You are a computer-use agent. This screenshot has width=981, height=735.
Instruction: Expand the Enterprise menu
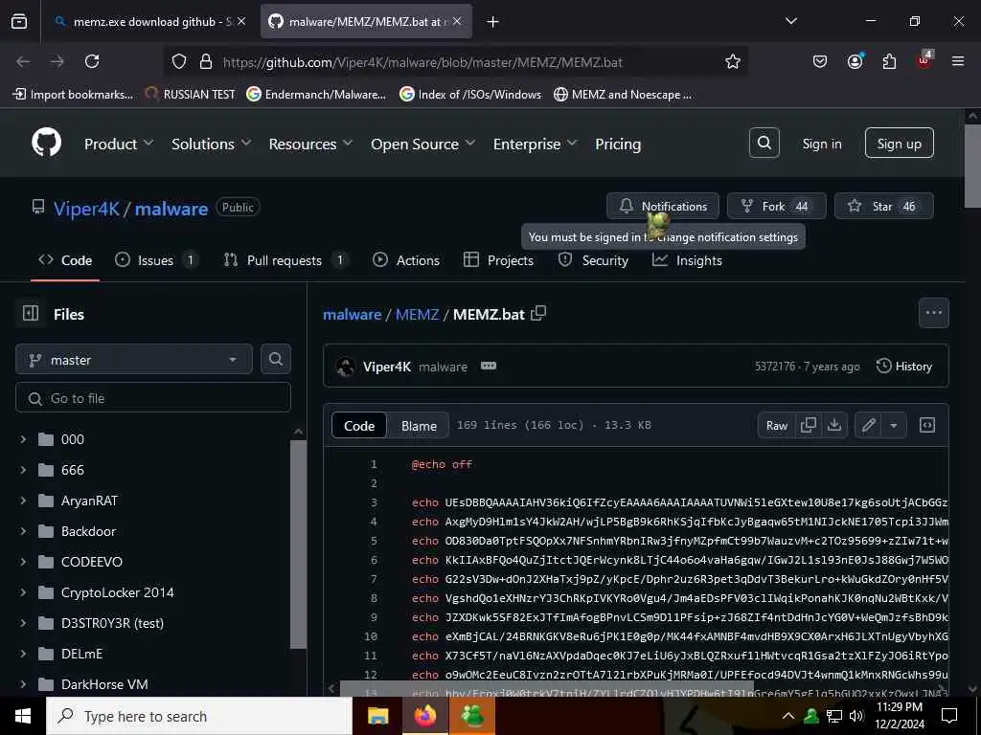(535, 144)
